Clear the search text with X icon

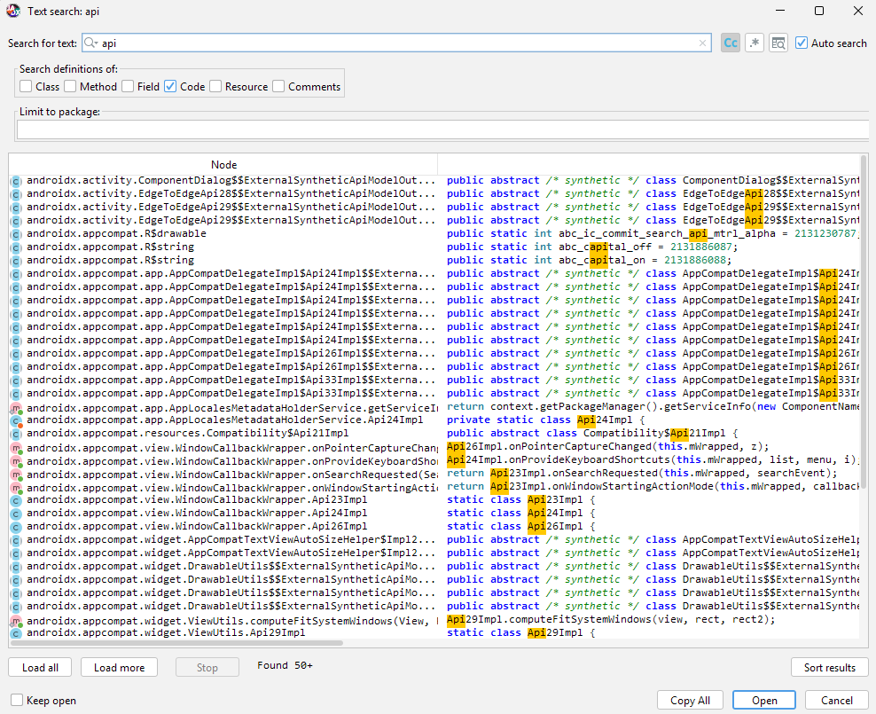pos(703,43)
